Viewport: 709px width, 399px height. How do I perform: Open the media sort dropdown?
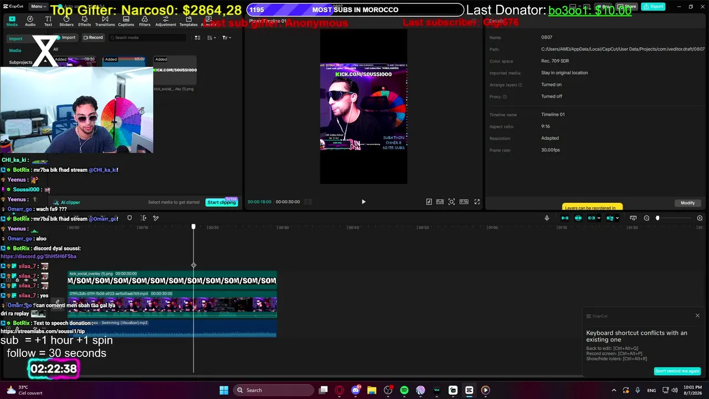(x=211, y=38)
